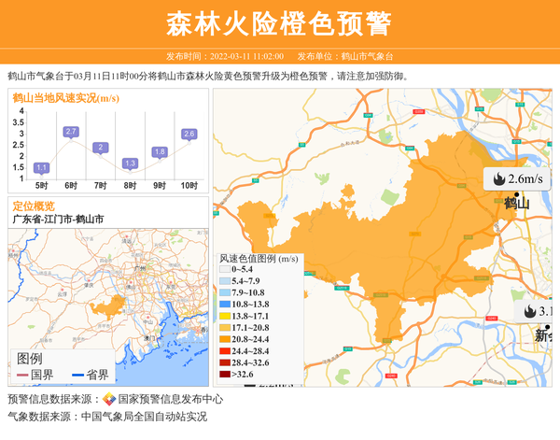This screenshot has width=560, height=440.
Task: Select the 1.1 wind speed marker at 5时
Action: [41, 168]
